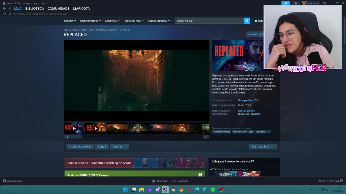Select the Gráficos Pixelados tag

click(x=222, y=132)
